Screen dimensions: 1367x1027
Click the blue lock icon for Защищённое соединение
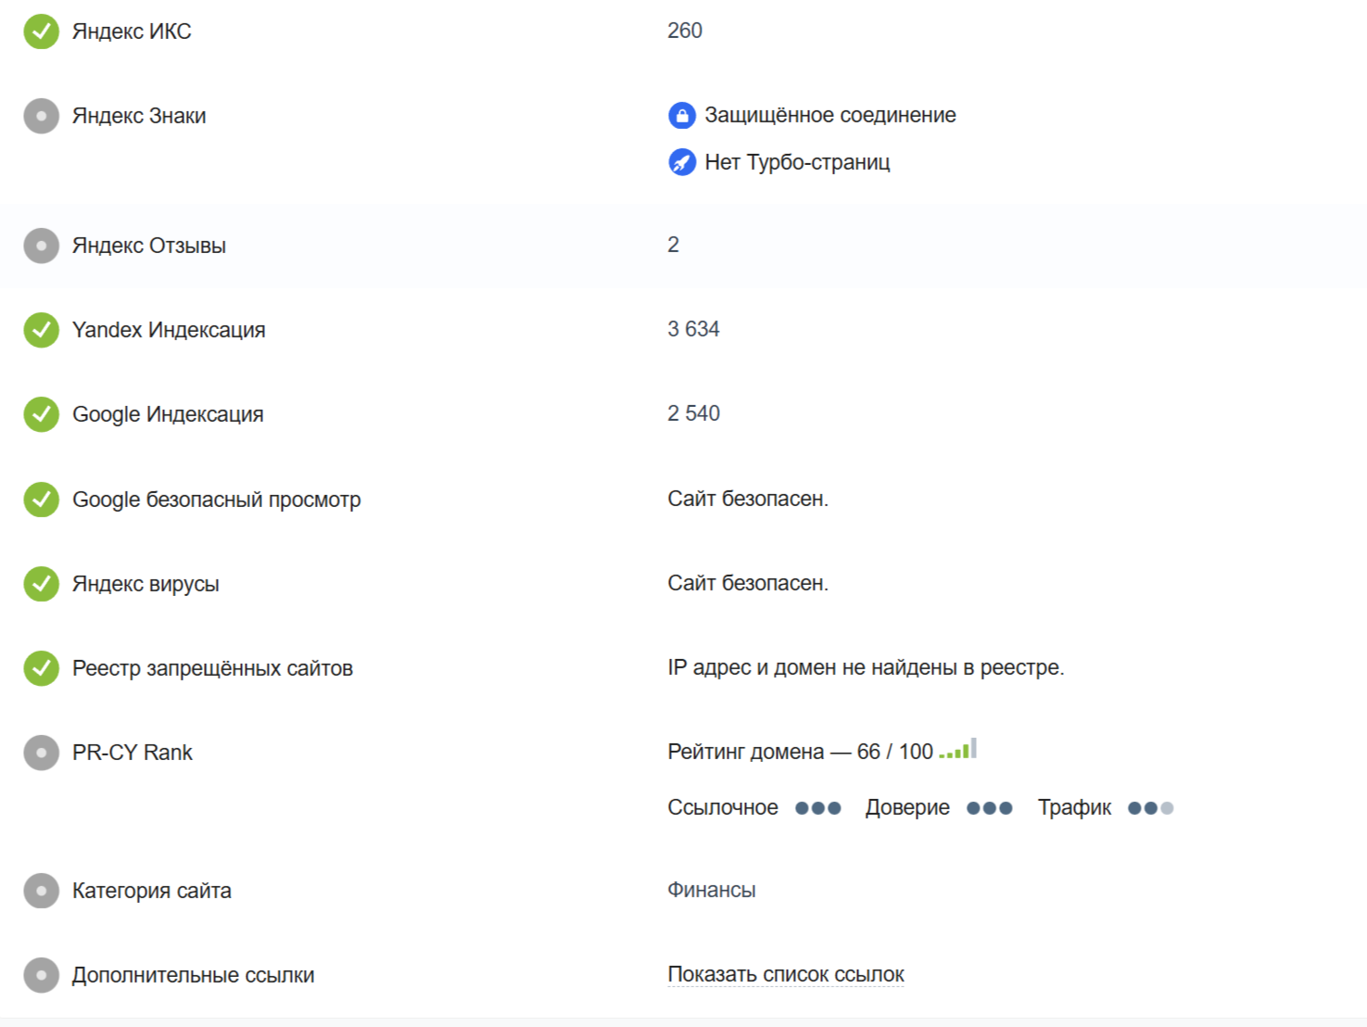click(682, 116)
